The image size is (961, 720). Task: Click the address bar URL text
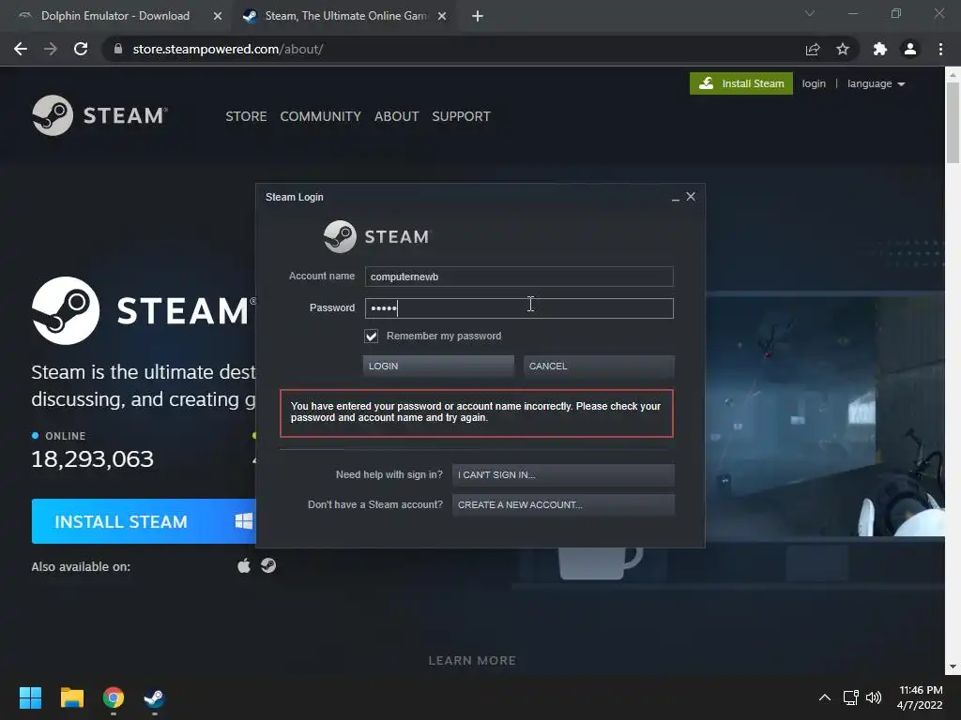[x=228, y=49]
